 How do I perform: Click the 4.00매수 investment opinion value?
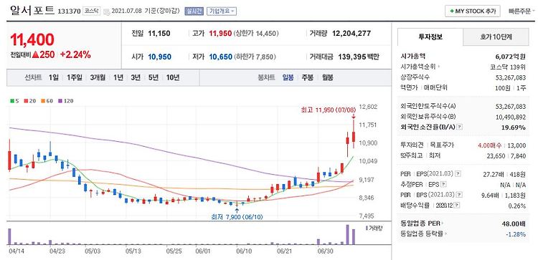489,145
